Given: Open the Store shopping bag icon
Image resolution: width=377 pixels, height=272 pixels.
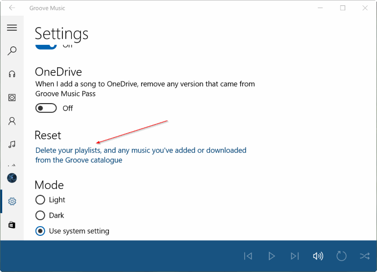Looking at the screenshot, I should pos(12,225).
